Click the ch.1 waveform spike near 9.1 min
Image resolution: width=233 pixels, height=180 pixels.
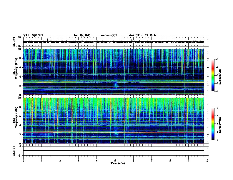point(190,40)
